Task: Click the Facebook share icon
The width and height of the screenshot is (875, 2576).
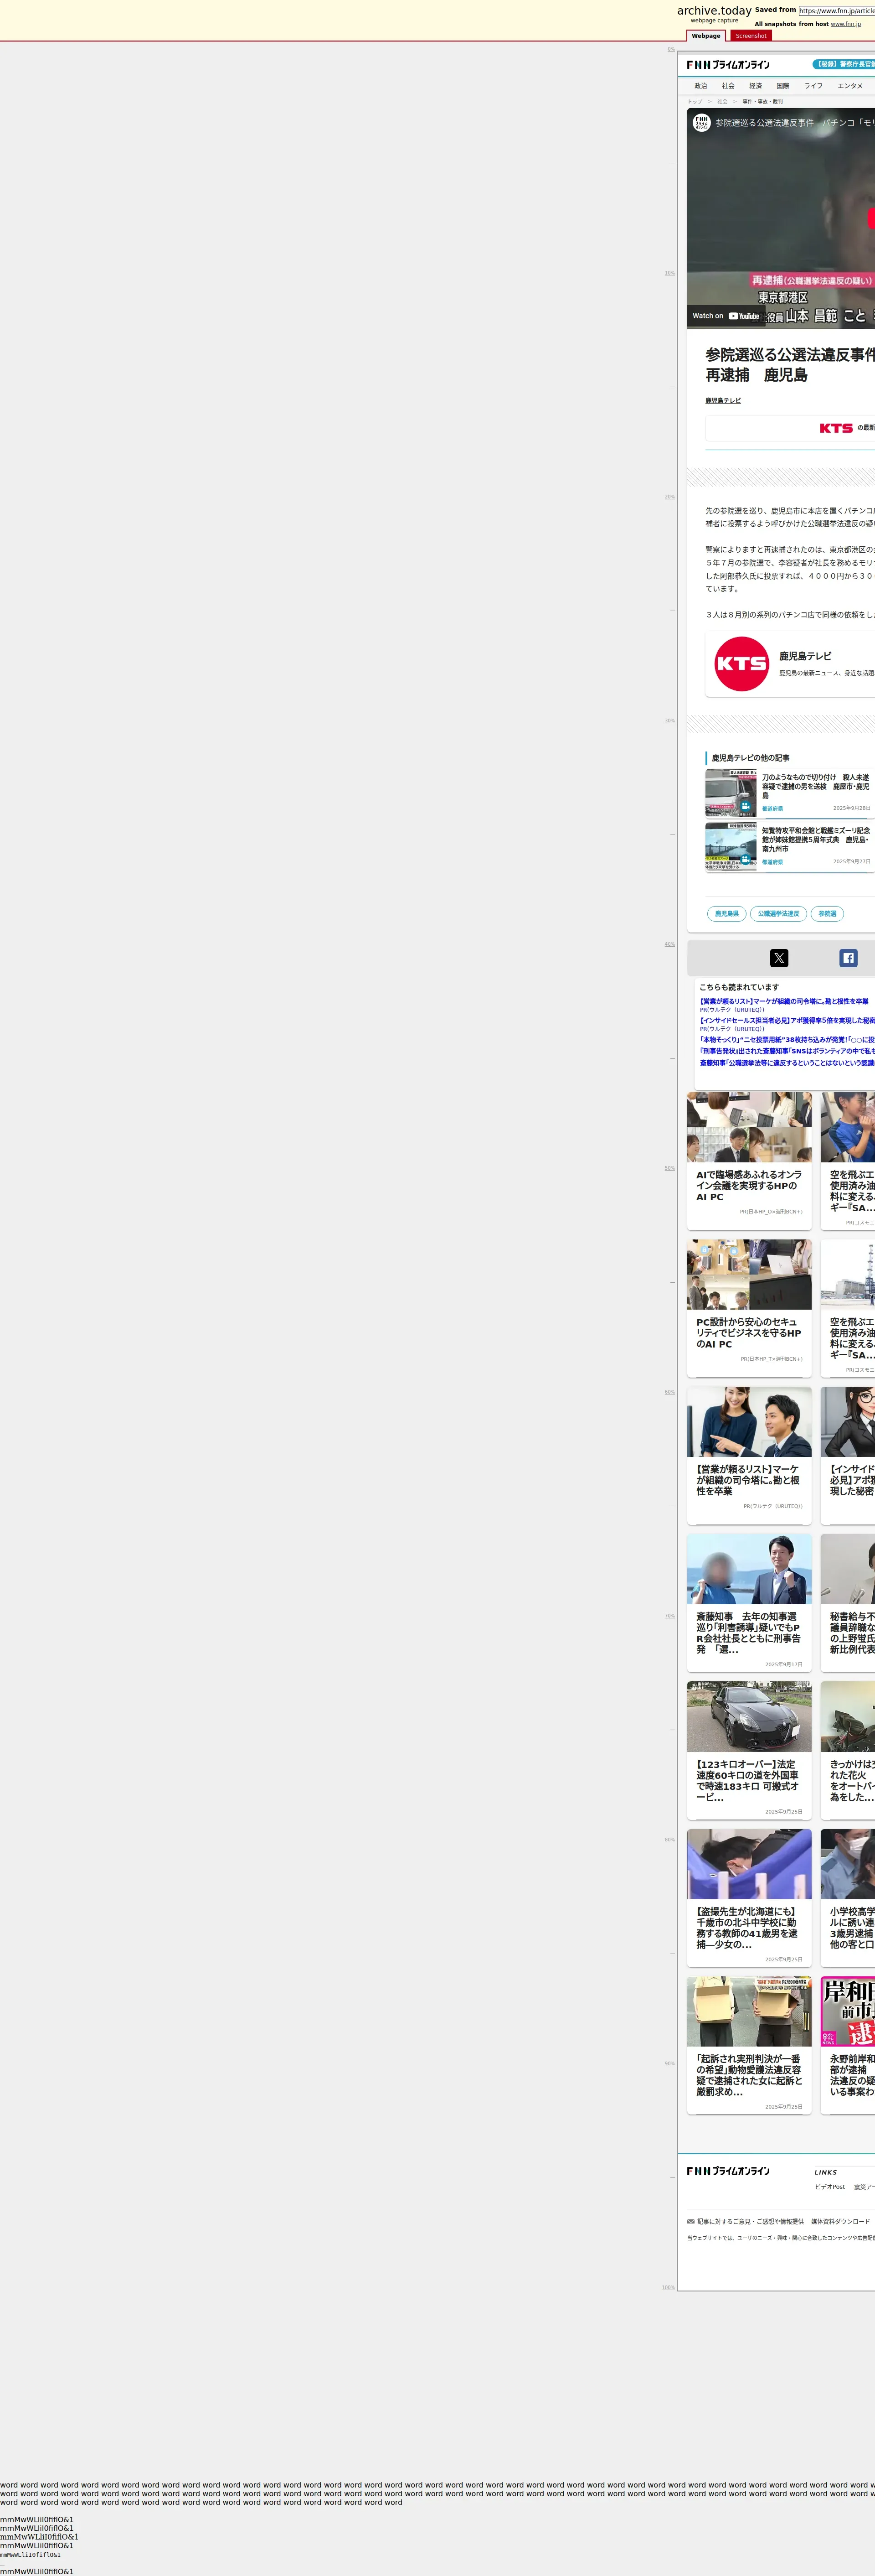Action: click(x=848, y=958)
